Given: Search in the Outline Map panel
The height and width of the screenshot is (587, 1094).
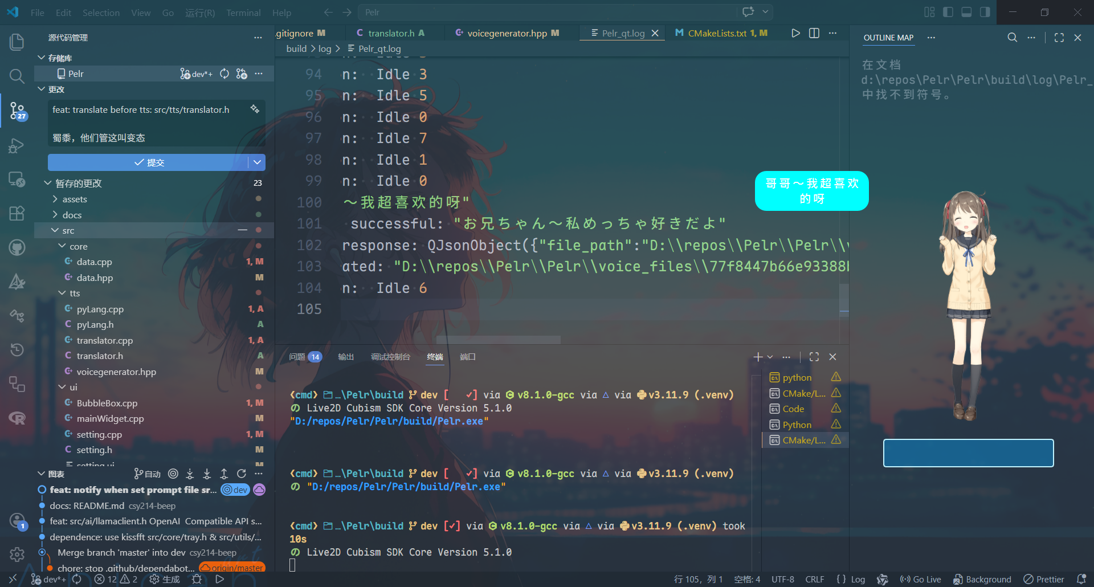Looking at the screenshot, I should tap(1013, 38).
